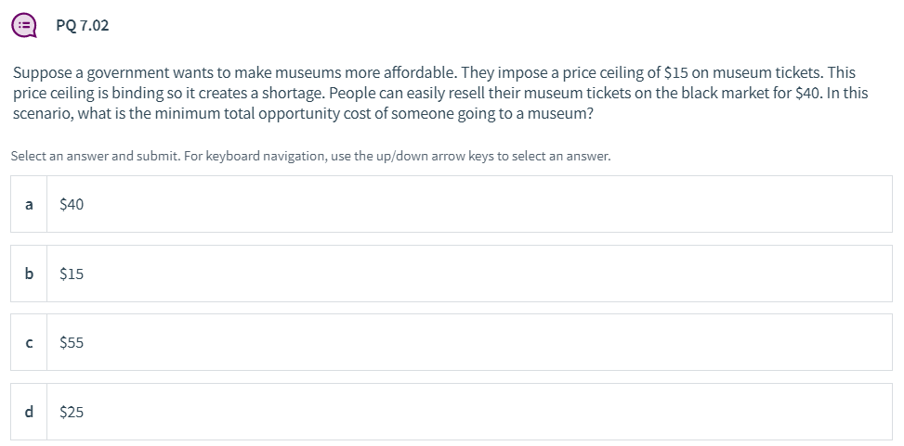Choose answer option c, $55
This screenshot has height=446, width=904.
click(x=452, y=342)
